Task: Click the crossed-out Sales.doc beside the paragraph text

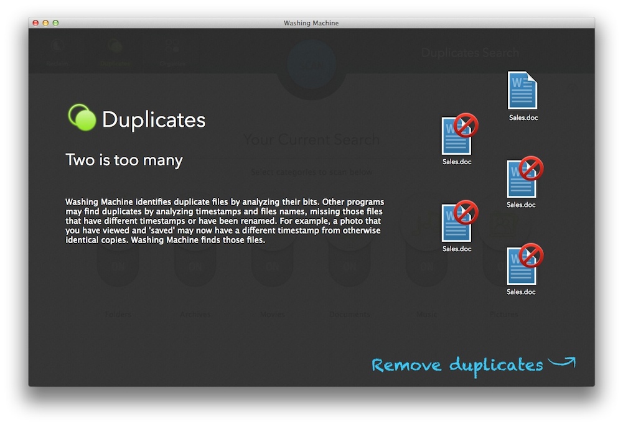Action: click(x=459, y=221)
